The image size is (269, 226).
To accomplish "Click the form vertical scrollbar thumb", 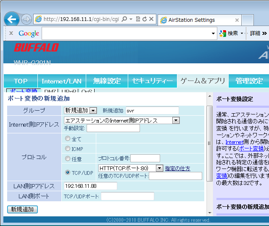I will (209, 143).
